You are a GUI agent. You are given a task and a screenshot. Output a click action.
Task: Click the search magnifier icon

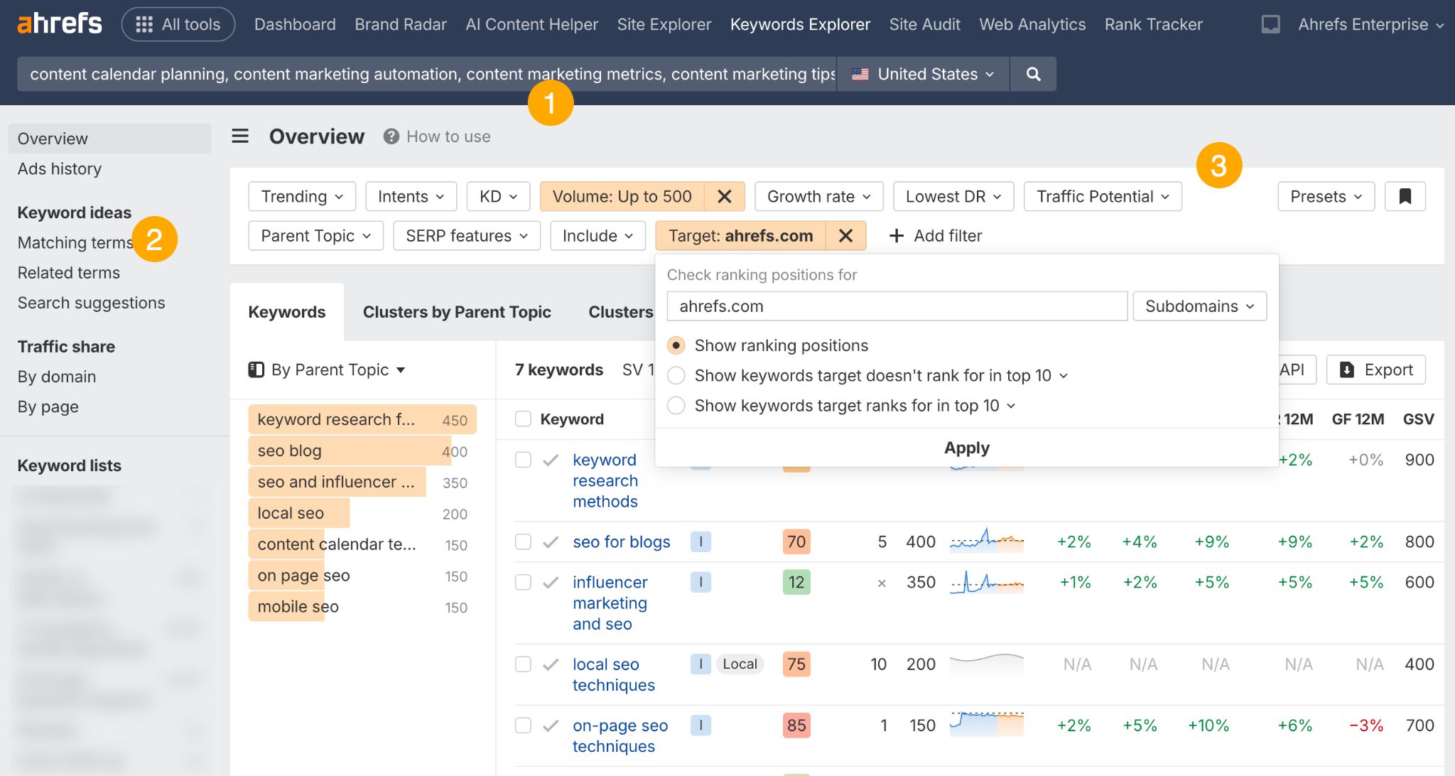point(1034,74)
